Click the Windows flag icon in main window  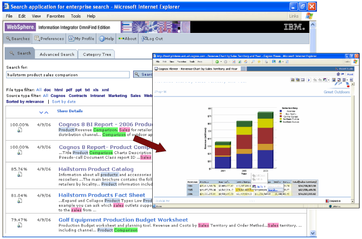coord(309,16)
